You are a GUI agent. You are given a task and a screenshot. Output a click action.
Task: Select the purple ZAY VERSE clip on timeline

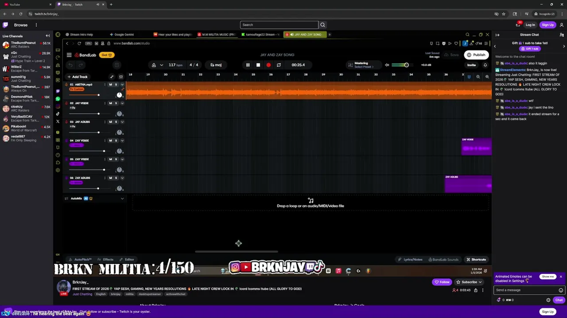pos(476,147)
